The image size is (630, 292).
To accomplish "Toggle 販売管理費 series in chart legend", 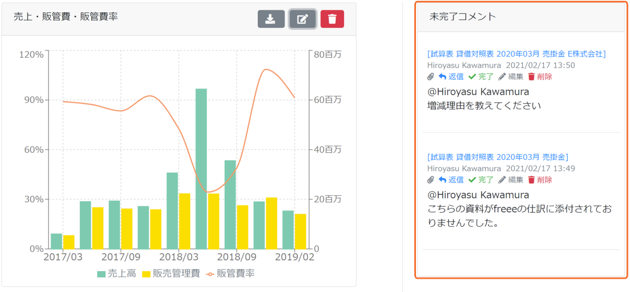I will 172,274.
